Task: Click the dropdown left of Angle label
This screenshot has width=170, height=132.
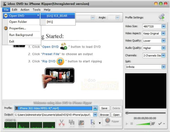Action: pos(93,18)
